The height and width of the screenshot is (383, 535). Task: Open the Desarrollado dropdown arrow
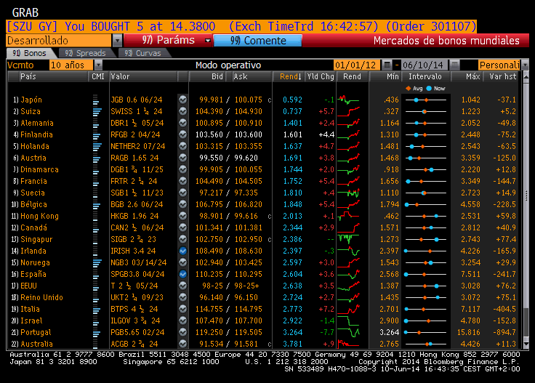[x=117, y=41]
